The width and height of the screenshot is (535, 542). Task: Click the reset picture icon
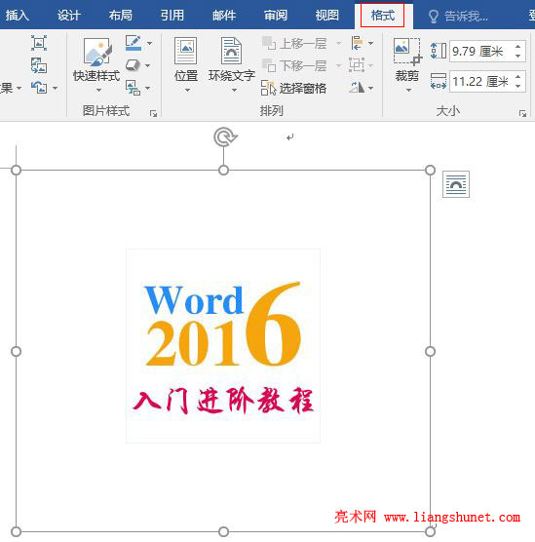[x=39, y=88]
